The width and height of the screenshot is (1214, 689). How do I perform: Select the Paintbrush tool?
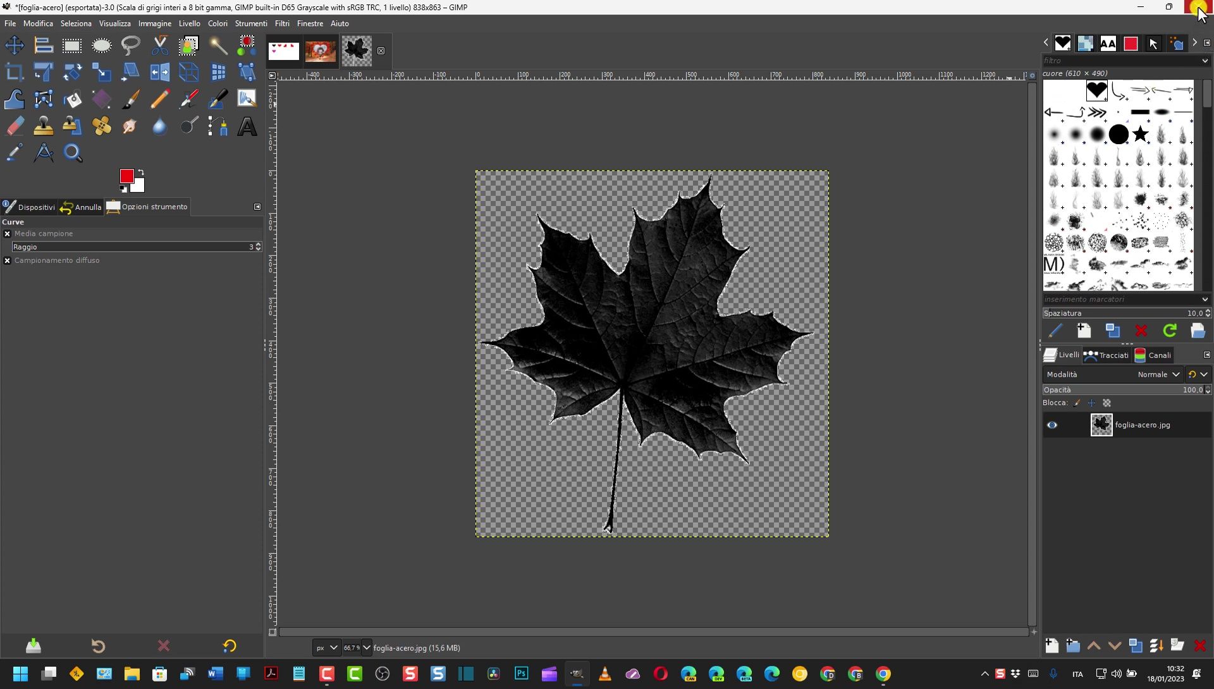(130, 99)
